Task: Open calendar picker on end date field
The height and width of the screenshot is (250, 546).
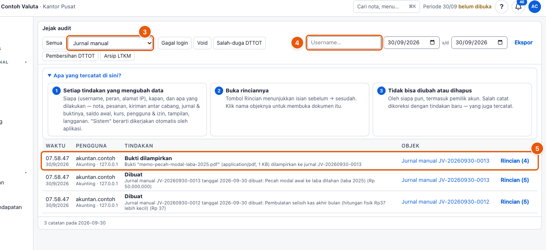Action: 500,43
